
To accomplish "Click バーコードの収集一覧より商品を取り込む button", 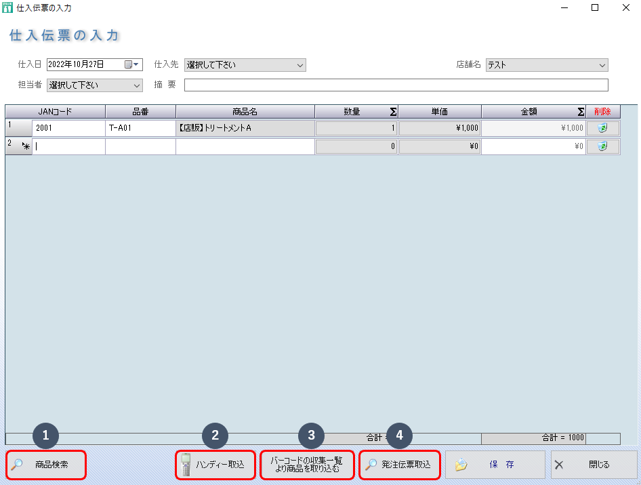I will tap(307, 465).
